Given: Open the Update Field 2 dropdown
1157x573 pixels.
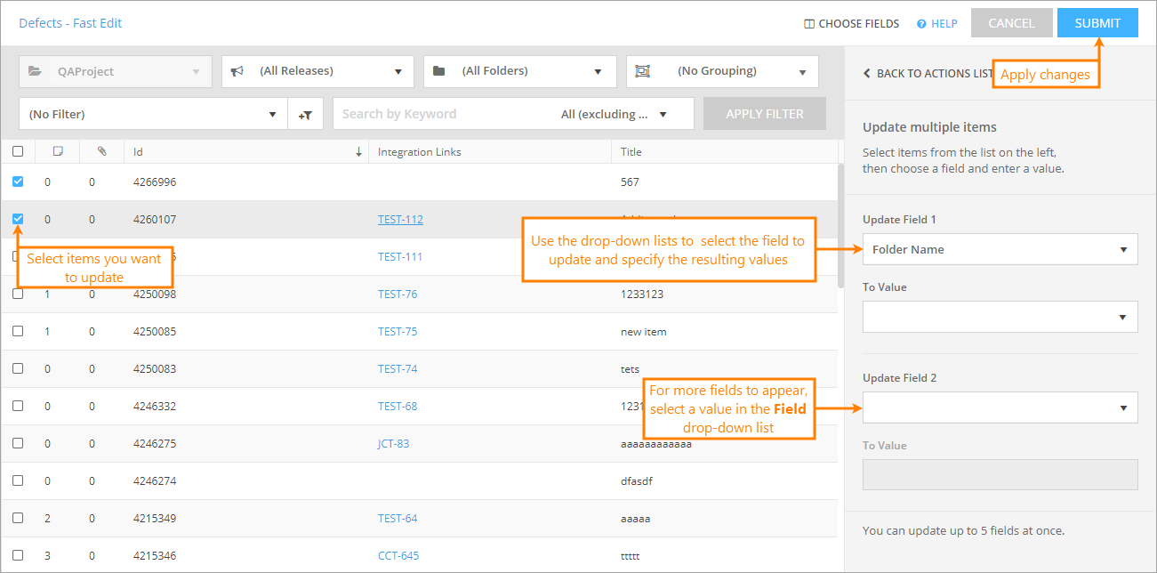Looking at the screenshot, I should [x=1000, y=408].
